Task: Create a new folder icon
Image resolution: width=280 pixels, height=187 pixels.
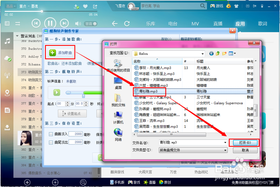Action: pyautogui.click(x=224, y=53)
